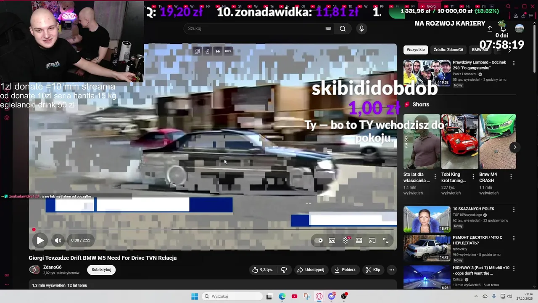
Task: Enter fullscreen video mode
Action: pos(386,240)
